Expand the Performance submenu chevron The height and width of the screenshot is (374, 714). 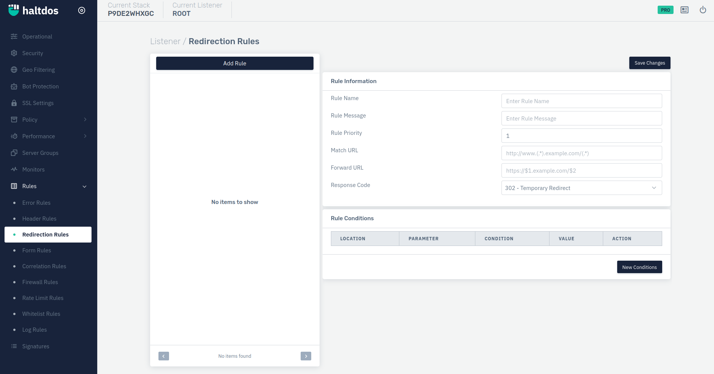click(85, 136)
